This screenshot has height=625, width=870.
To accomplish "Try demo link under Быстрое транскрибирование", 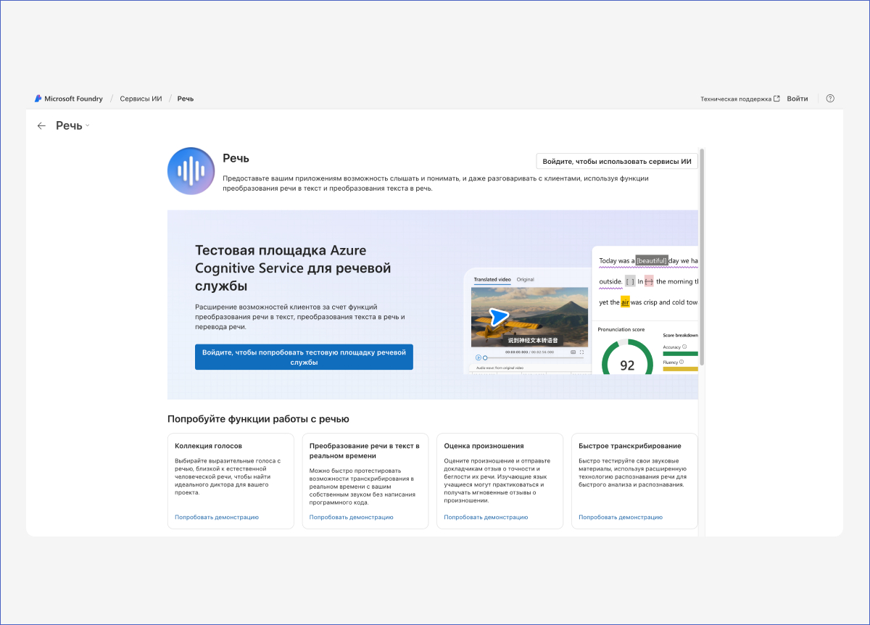I will [621, 517].
